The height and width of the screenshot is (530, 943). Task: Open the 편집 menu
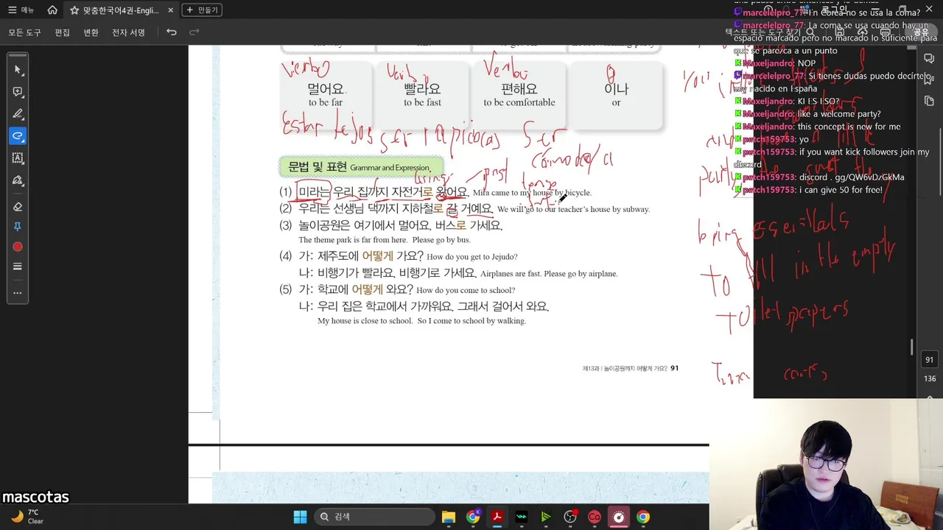(63, 32)
